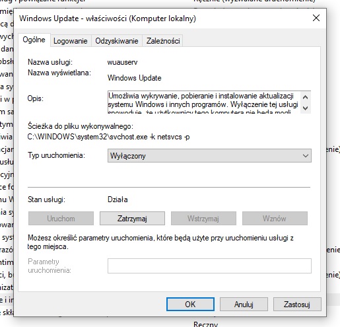Open the Logowanie tab
The height and width of the screenshot is (327, 340).
71,41
